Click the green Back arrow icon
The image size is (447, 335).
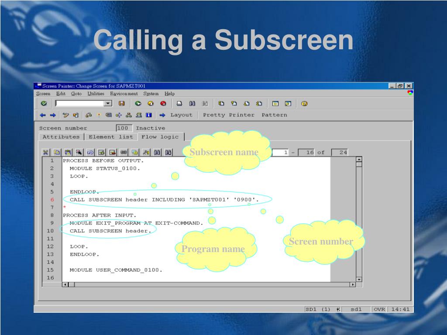tap(138, 104)
